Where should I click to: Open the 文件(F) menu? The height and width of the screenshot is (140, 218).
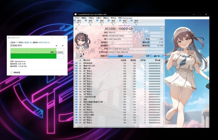tap(77, 18)
